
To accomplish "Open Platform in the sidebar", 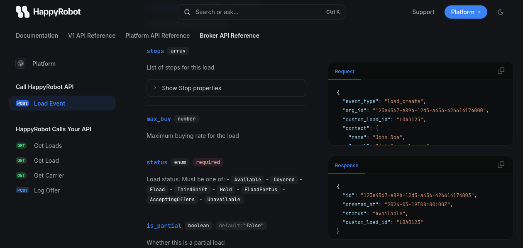I will [44, 64].
